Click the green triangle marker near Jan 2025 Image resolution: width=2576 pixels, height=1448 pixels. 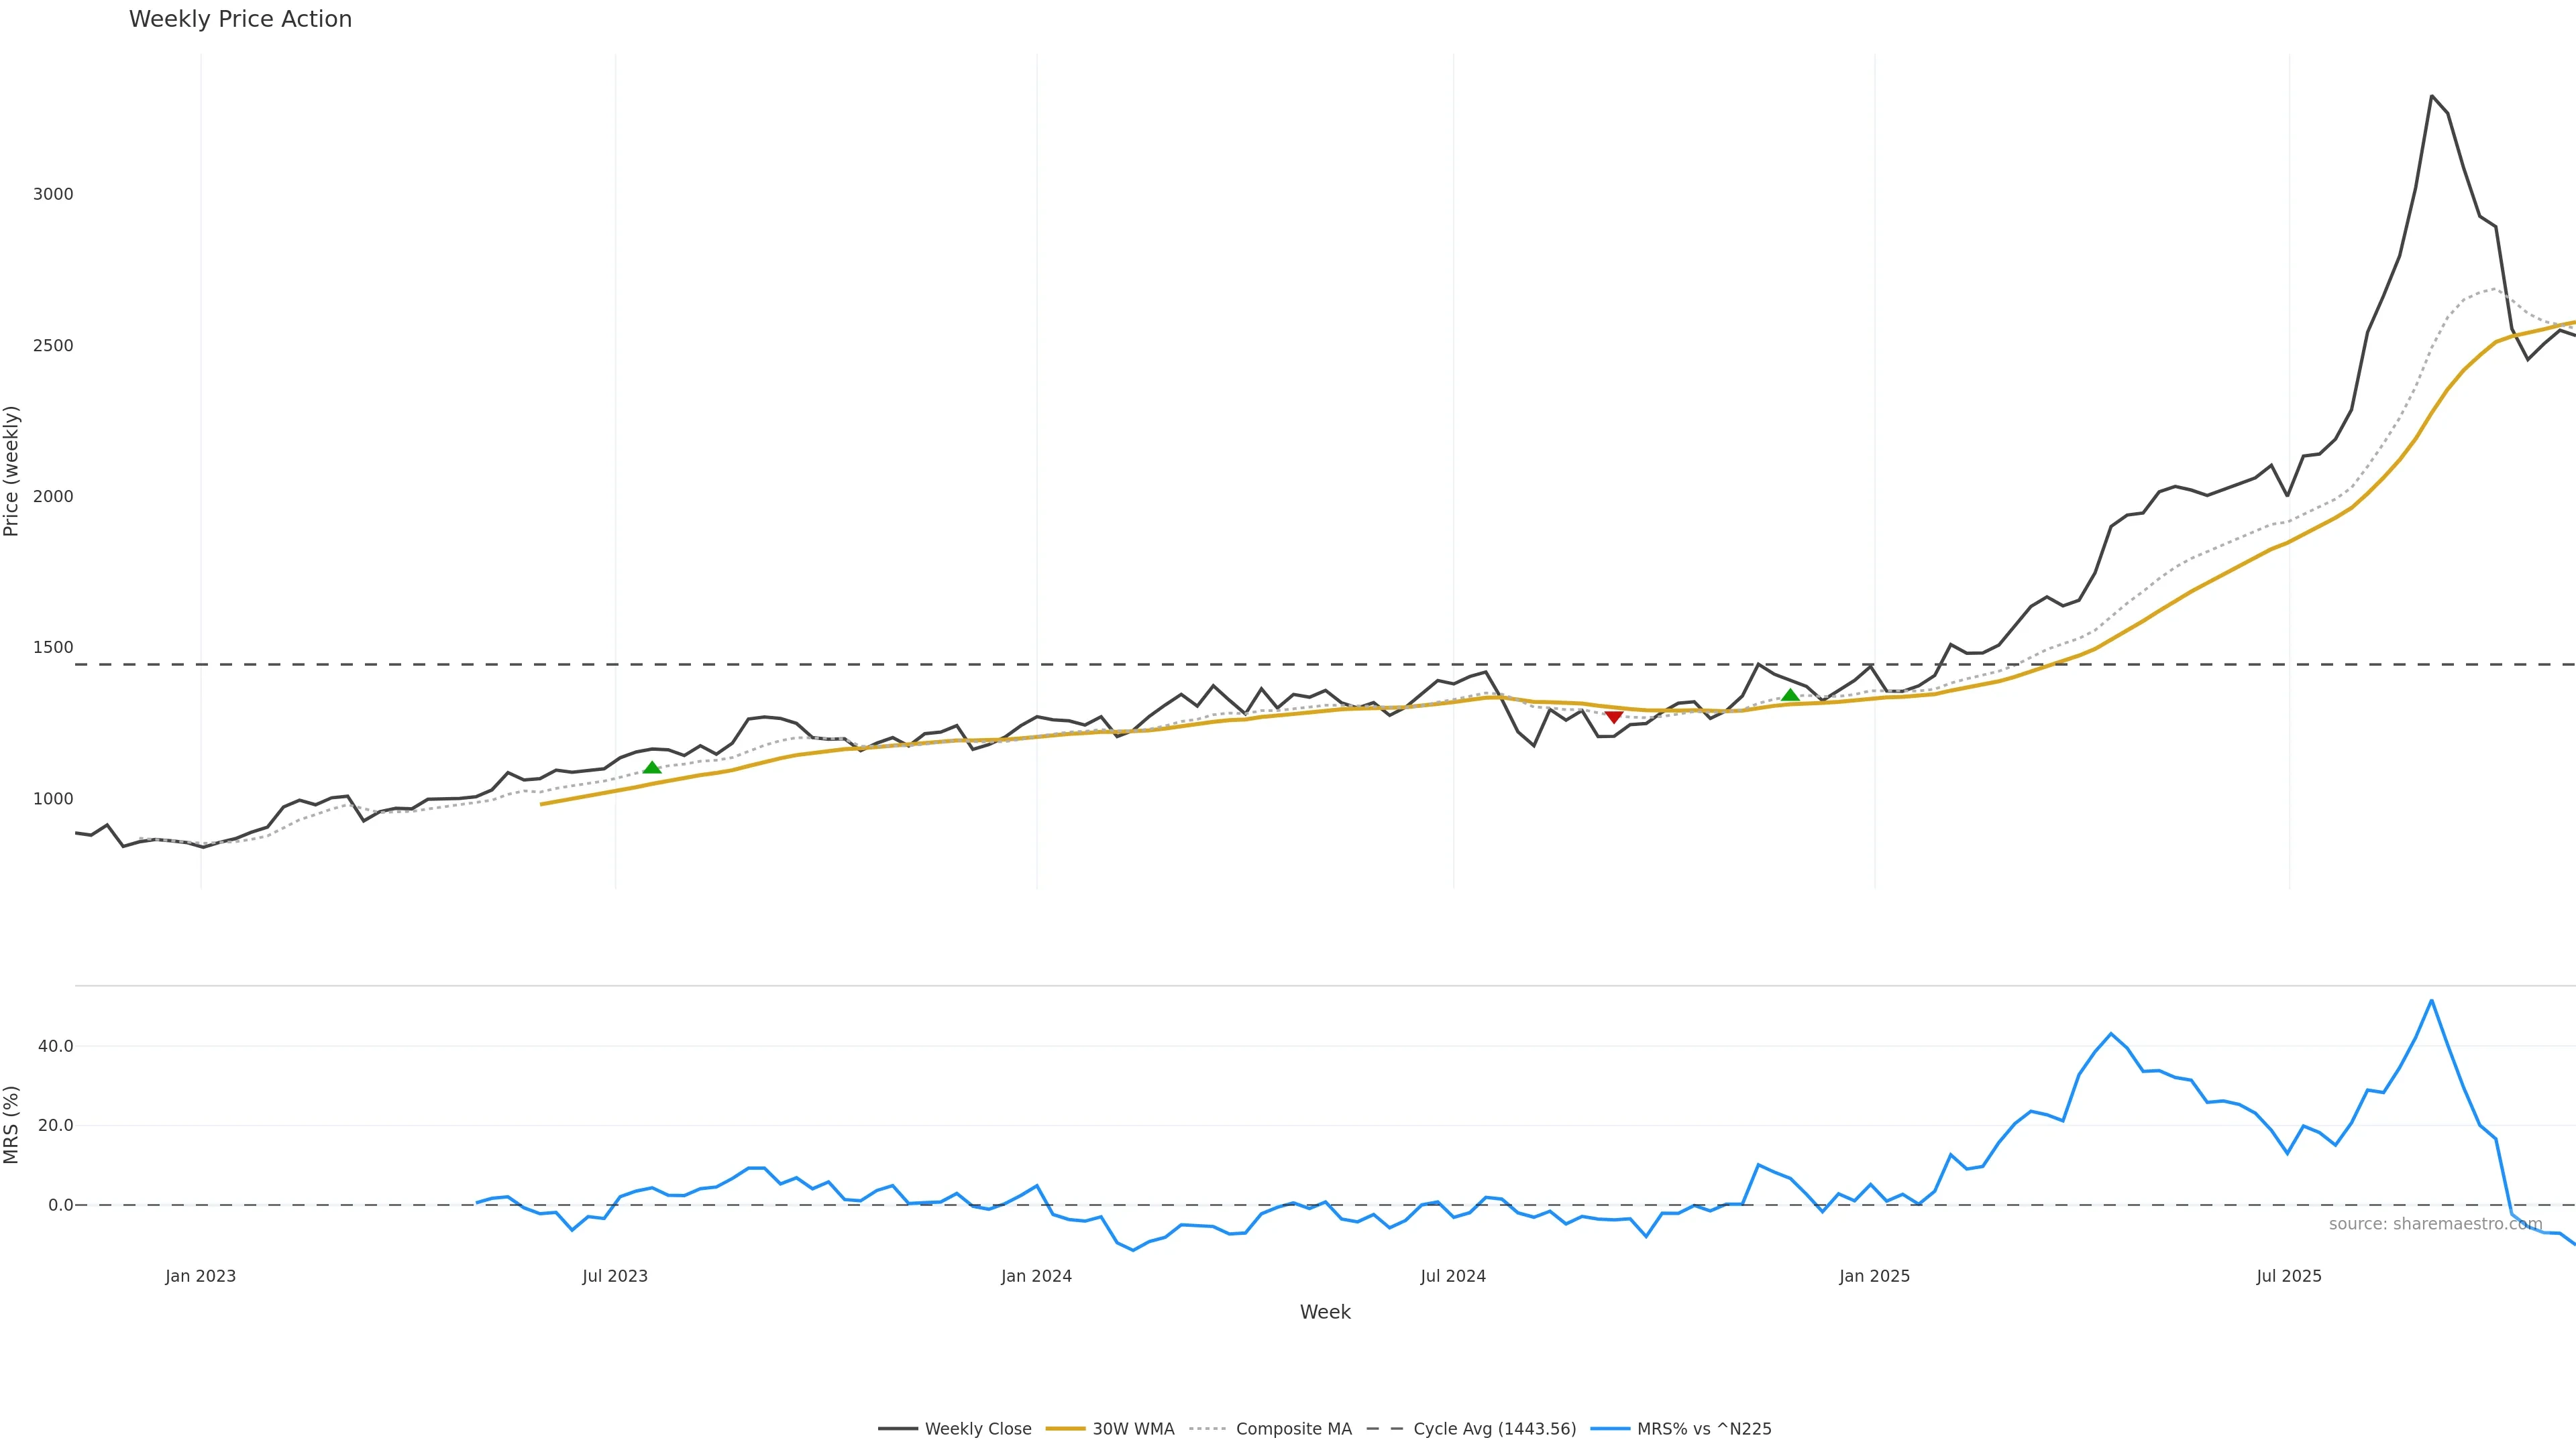[x=1790, y=696]
